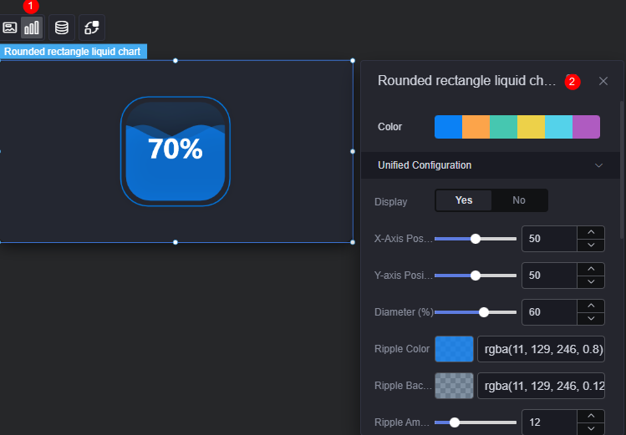Increase Diameter value with up arrow
This screenshot has width=626, height=435.
click(x=591, y=306)
